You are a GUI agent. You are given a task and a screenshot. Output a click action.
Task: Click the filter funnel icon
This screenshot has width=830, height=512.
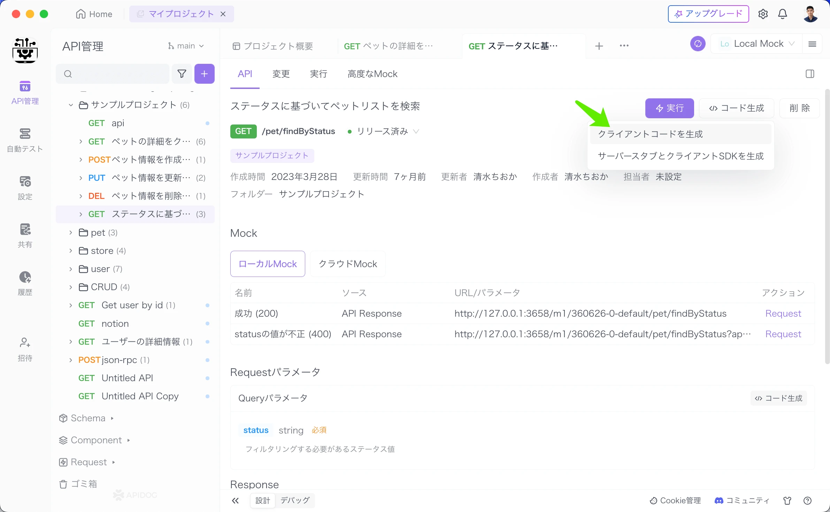182,74
